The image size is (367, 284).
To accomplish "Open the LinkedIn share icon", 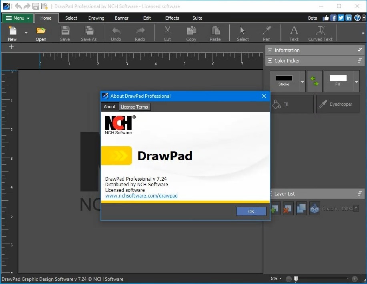I will tap(349, 18).
